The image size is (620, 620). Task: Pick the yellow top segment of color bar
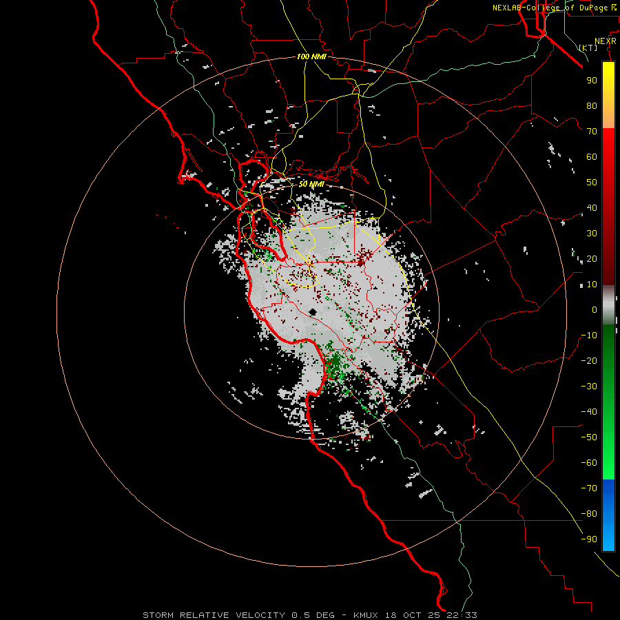(608, 95)
